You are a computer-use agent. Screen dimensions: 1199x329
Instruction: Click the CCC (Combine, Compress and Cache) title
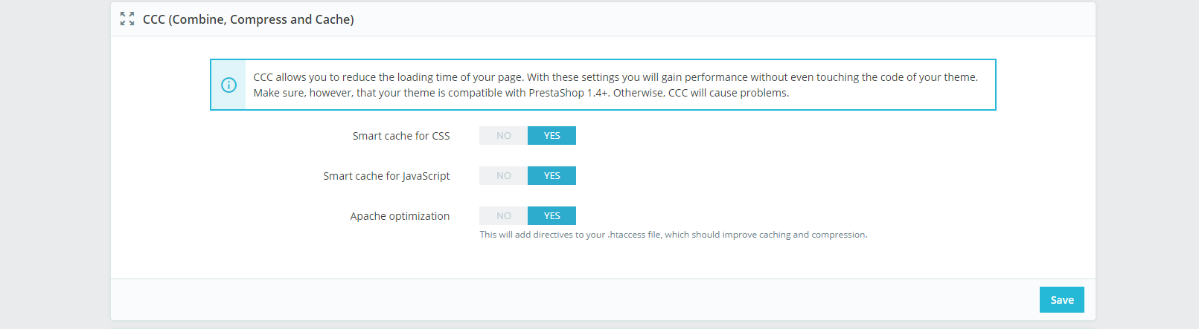click(x=249, y=19)
